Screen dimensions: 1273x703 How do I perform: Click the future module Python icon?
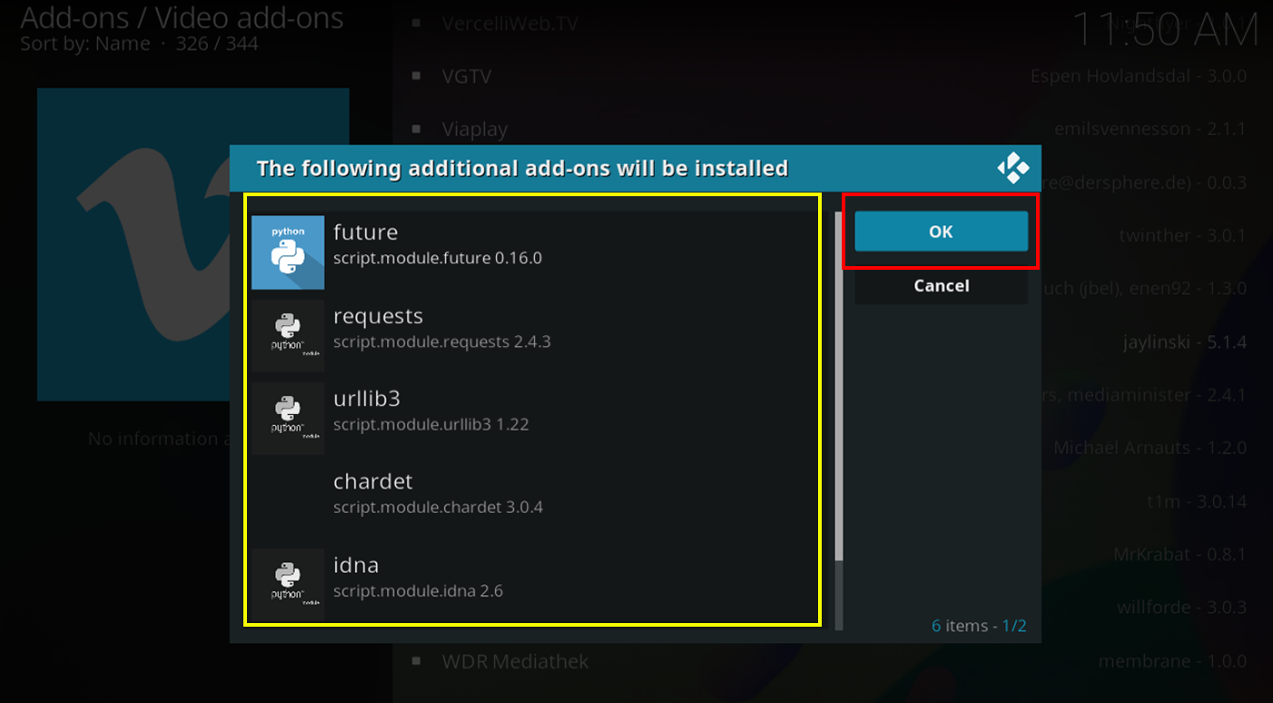tap(288, 252)
